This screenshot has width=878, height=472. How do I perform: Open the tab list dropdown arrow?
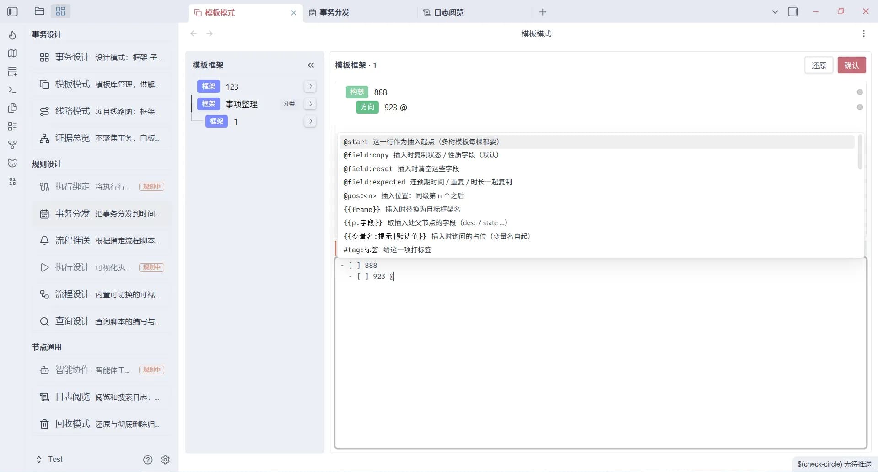(775, 12)
